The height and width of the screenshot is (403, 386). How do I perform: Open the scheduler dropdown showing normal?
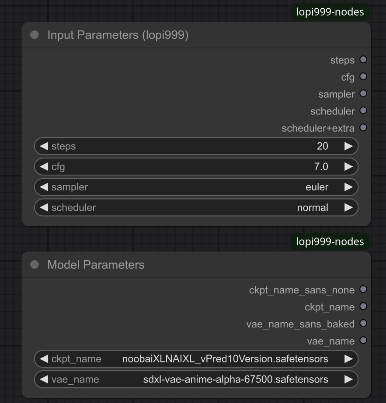[x=197, y=208]
